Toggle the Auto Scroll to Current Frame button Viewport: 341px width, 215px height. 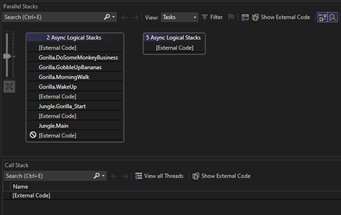322,17
